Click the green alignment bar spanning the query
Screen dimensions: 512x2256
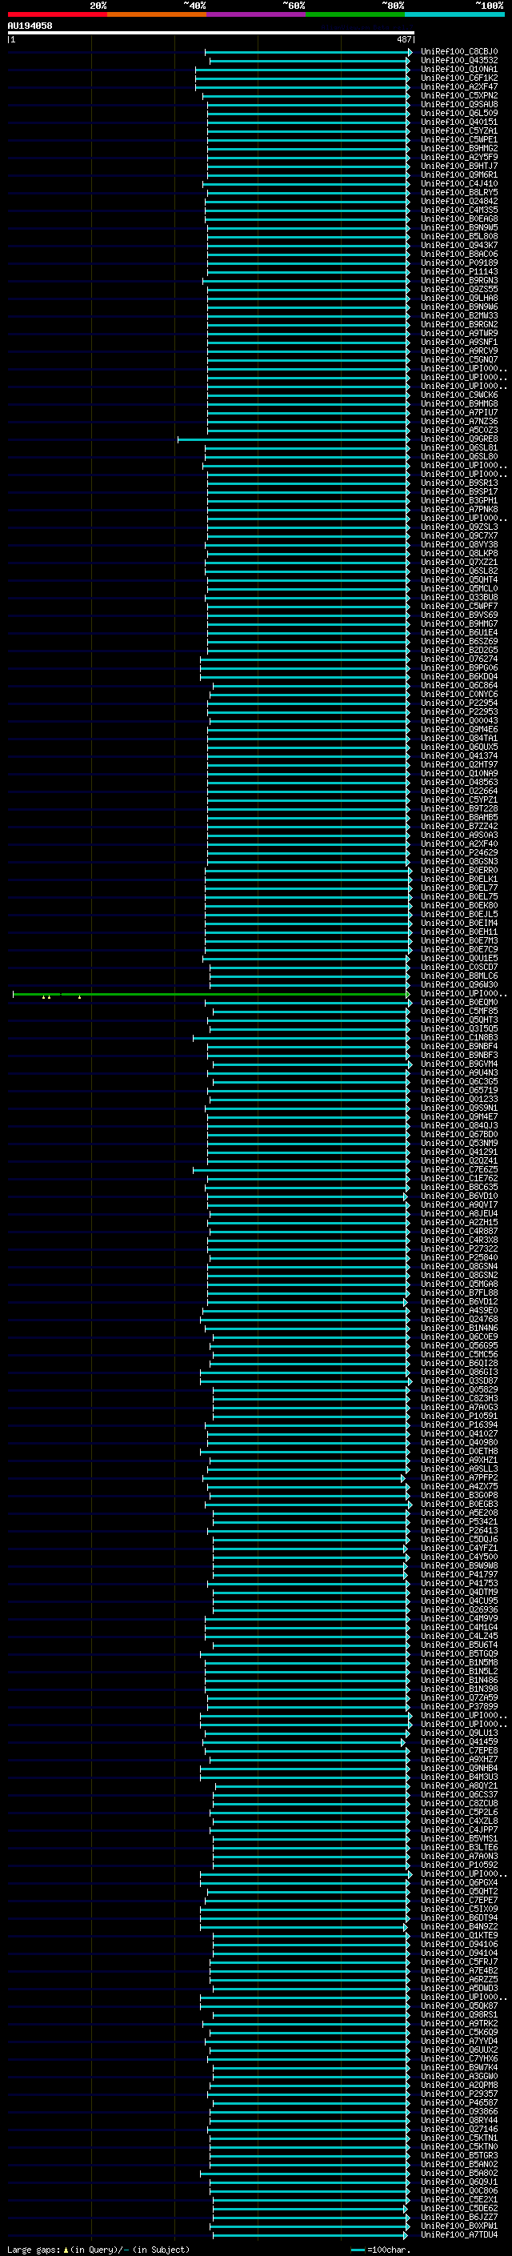[210, 994]
